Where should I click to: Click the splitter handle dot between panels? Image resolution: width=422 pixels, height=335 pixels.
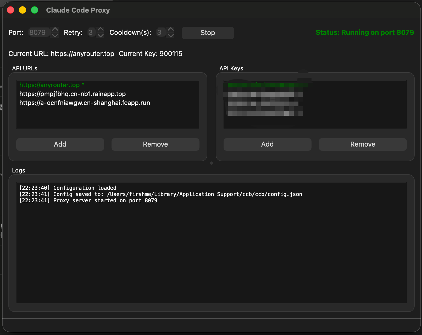(x=212, y=163)
